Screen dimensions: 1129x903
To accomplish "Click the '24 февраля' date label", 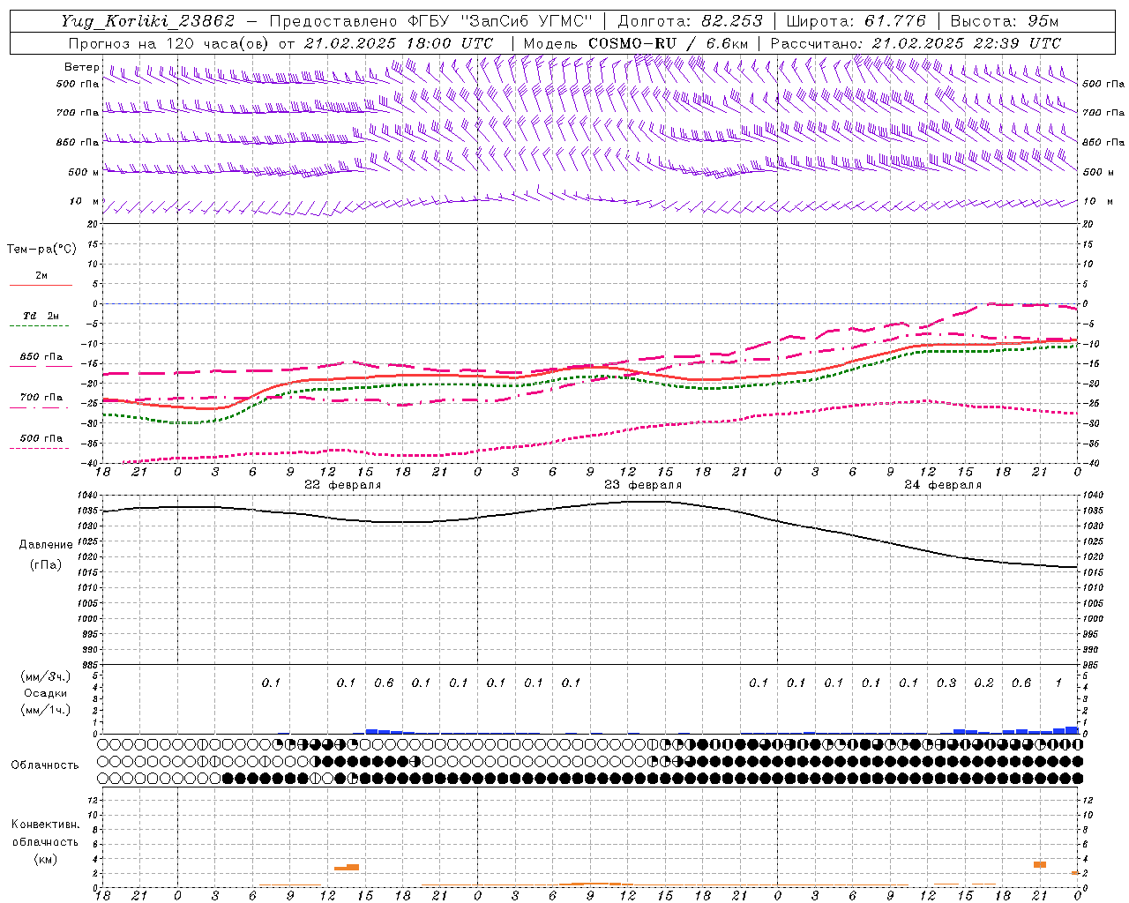I will click(943, 485).
